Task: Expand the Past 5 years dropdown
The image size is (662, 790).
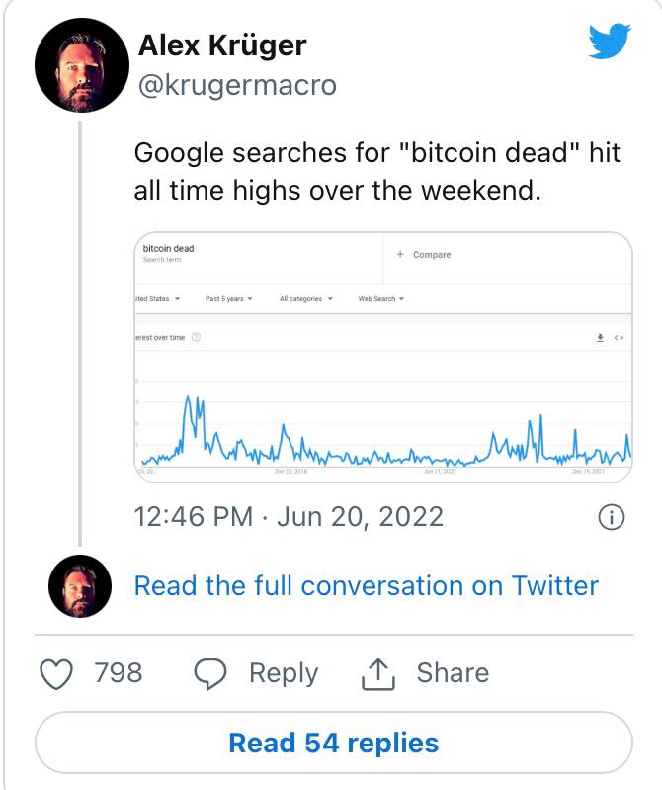Action: click(x=229, y=298)
